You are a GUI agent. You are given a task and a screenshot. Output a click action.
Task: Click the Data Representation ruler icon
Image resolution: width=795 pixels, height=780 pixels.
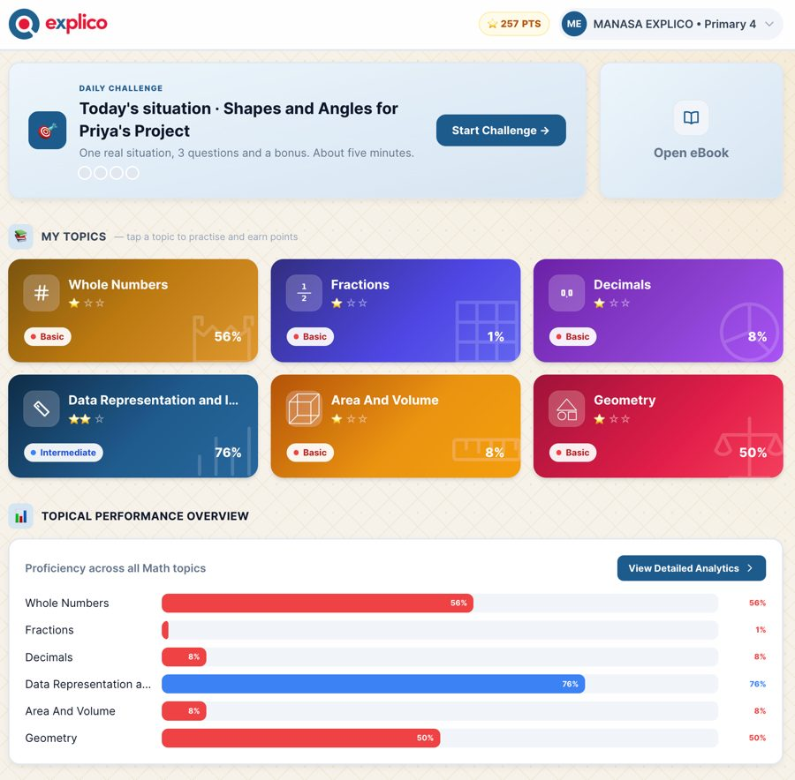pos(42,409)
